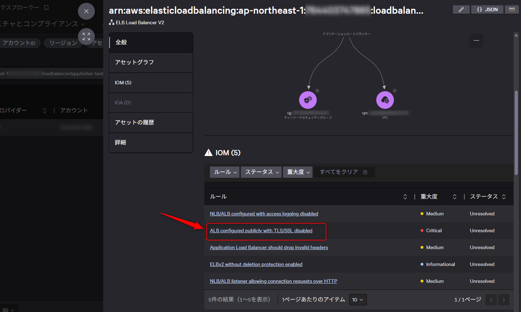
Task: Expand the ステータス filter dropdown
Action: coord(261,172)
